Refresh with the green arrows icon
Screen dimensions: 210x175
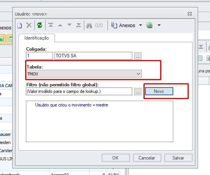40,25
